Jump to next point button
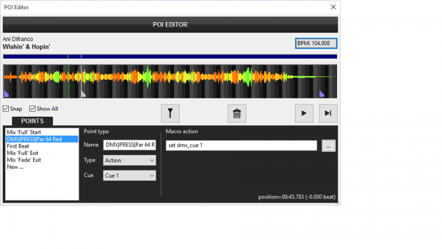Viewport: 442px width, 249px height. pyautogui.click(x=328, y=113)
